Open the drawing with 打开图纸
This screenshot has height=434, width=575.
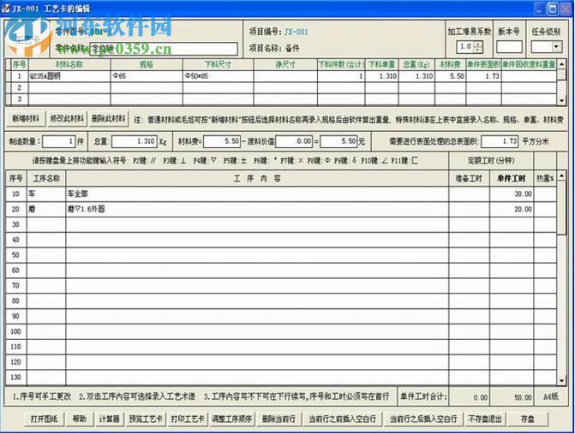[x=44, y=419]
